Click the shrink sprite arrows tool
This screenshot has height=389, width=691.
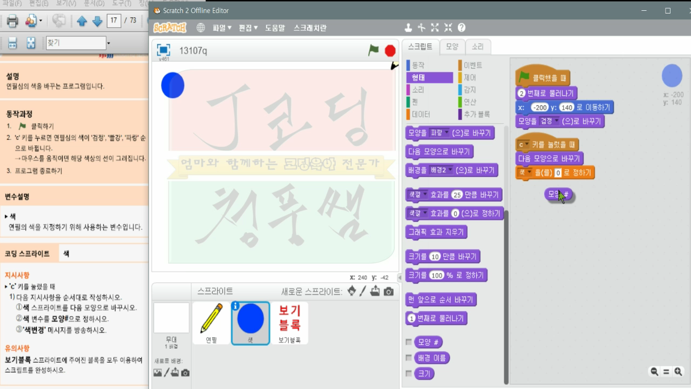pyautogui.click(x=448, y=27)
